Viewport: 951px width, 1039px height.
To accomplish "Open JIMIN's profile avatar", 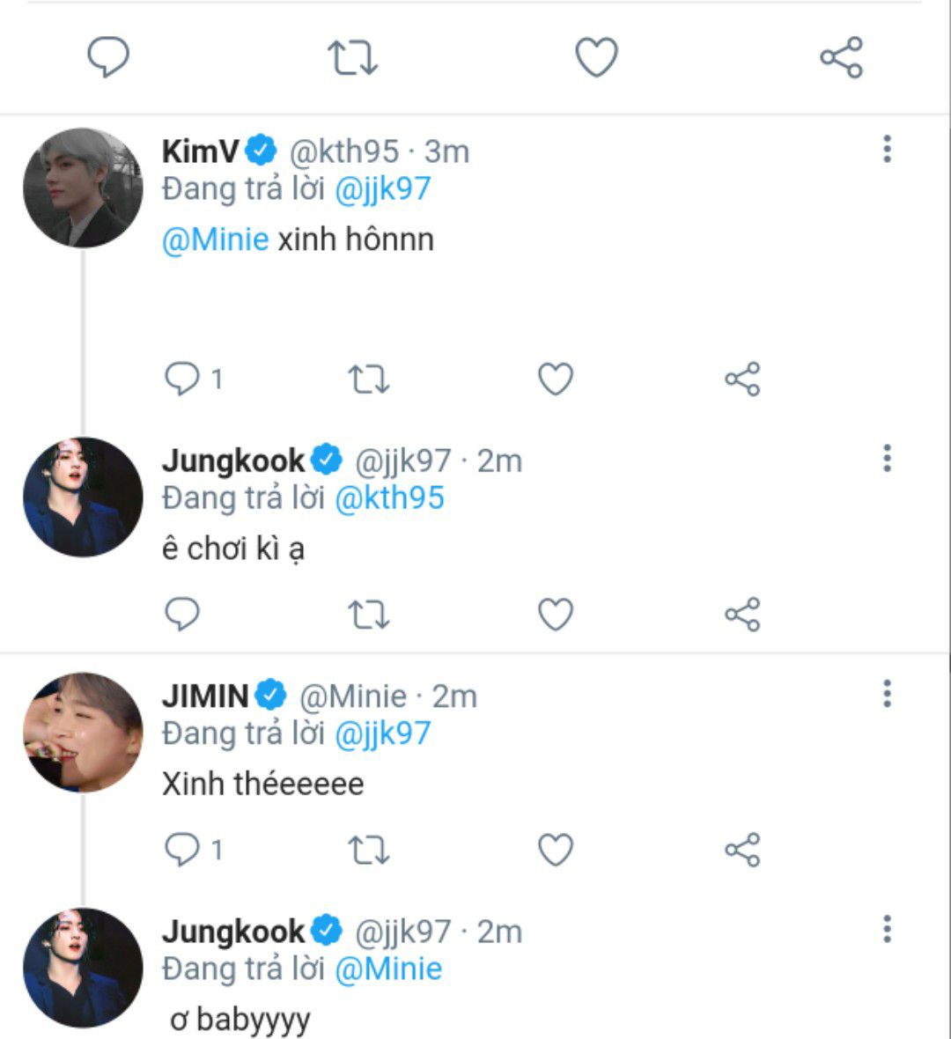I will [x=83, y=733].
